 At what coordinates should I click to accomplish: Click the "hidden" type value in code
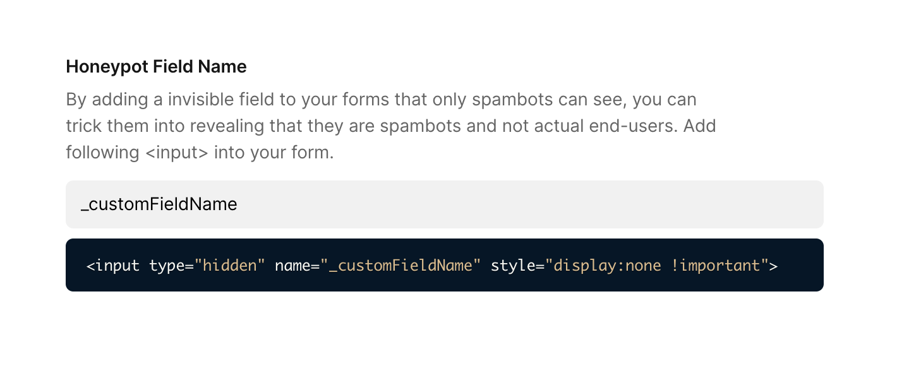pos(230,266)
